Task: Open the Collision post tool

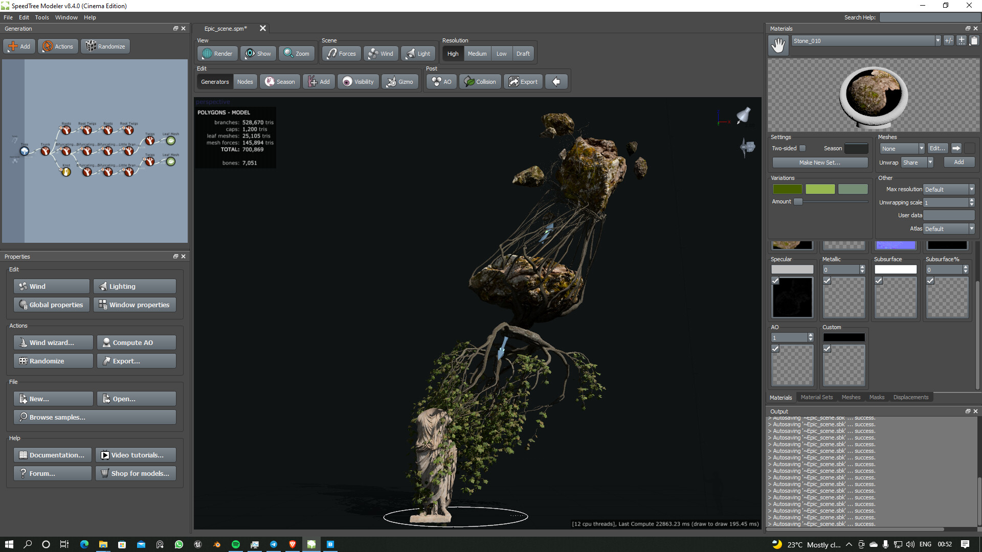Action: pos(479,81)
